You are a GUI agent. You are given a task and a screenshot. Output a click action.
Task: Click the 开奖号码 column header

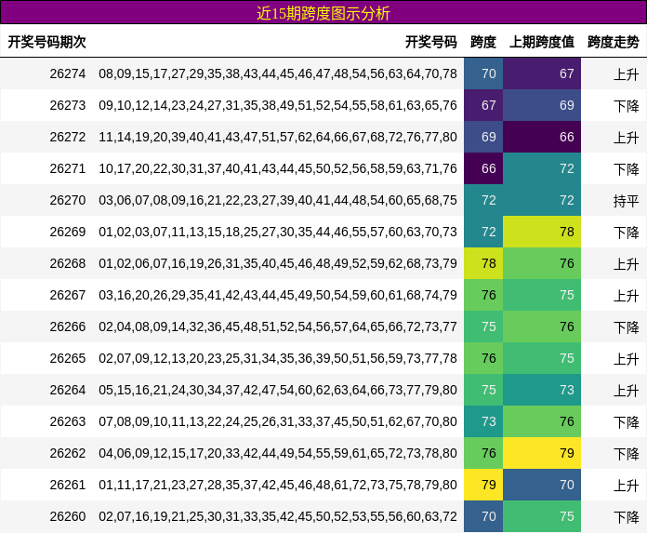pyautogui.click(x=430, y=42)
